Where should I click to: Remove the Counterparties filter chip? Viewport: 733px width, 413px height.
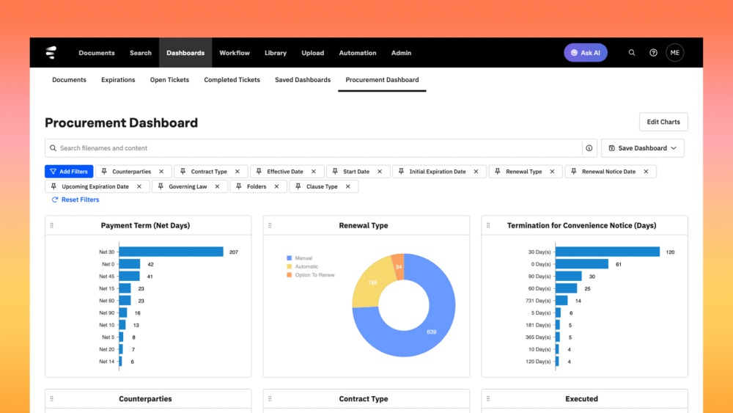161,172
